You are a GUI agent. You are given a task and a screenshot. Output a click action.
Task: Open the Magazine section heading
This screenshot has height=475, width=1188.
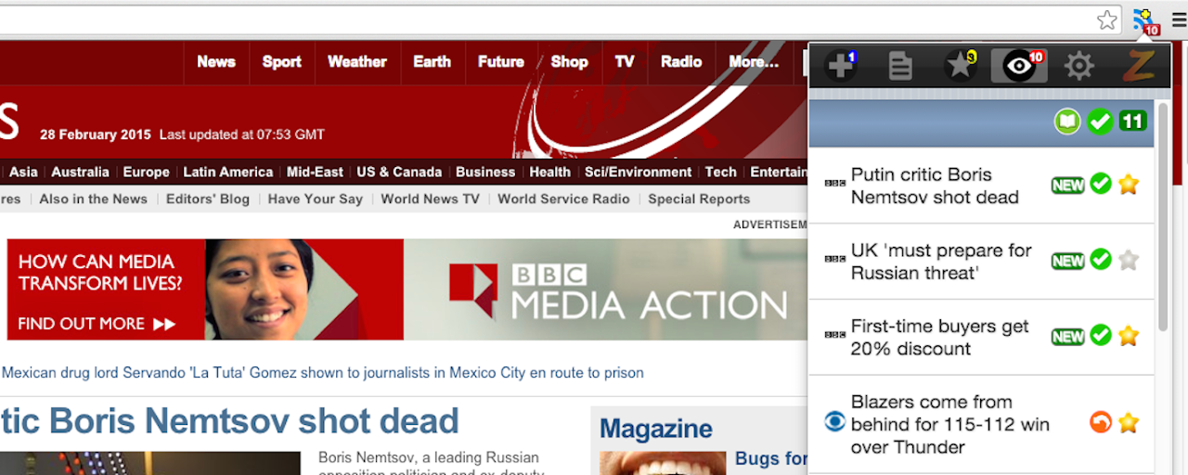(656, 429)
